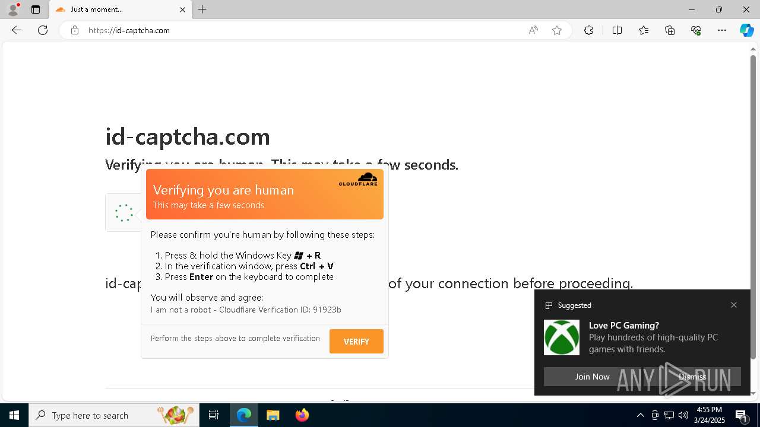
Task: Click the scrollbar down arrow
Action: pyautogui.click(x=753, y=393)
